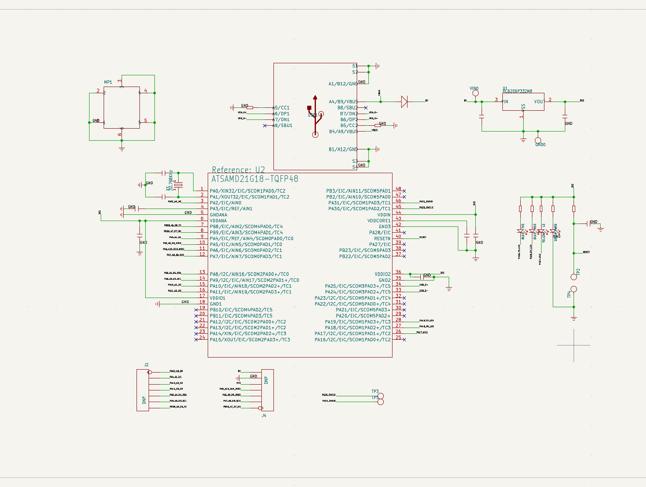Select the GNDANA pin label

coord(219,215)
